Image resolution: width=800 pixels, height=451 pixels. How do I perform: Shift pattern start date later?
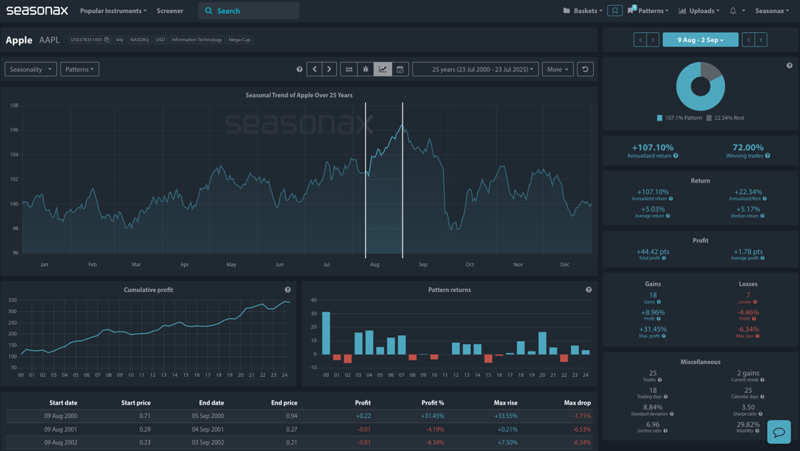(652, 40)
